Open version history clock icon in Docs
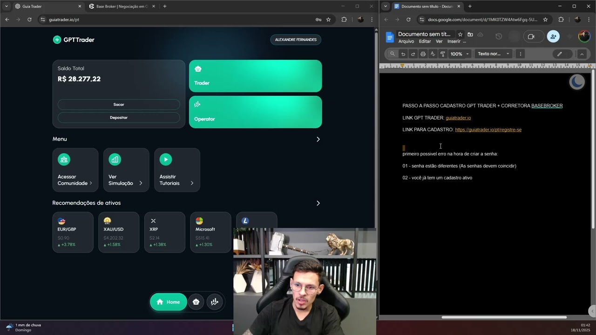This screenshot has width=596, height=335. (499, 36)
